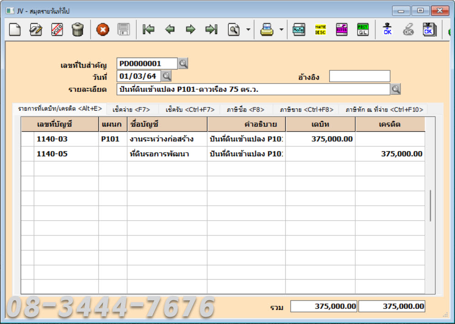Screen dimensions: 455x324
Task: Click the date field 01/03/64
Action: (139, 76)
